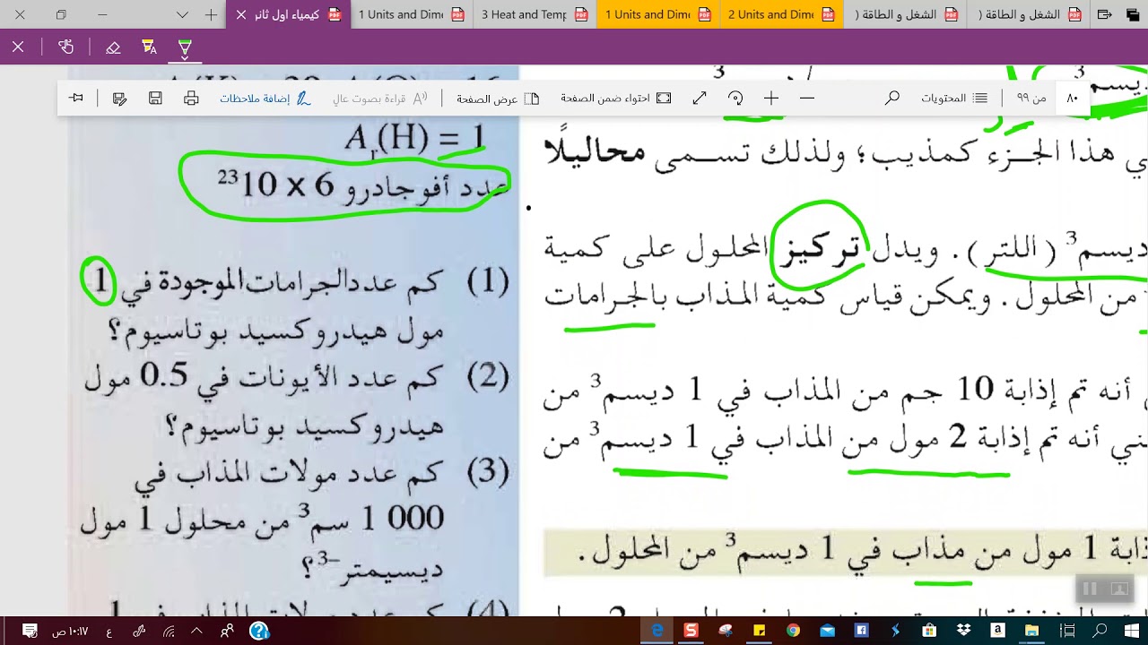Screen dimensions: 1148x645
Task: Start قراءة بصوت عالٍ read aloud
Action: pos(380,99)
